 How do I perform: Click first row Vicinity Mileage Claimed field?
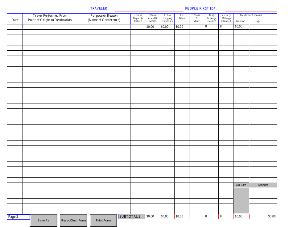coord(226,27)
